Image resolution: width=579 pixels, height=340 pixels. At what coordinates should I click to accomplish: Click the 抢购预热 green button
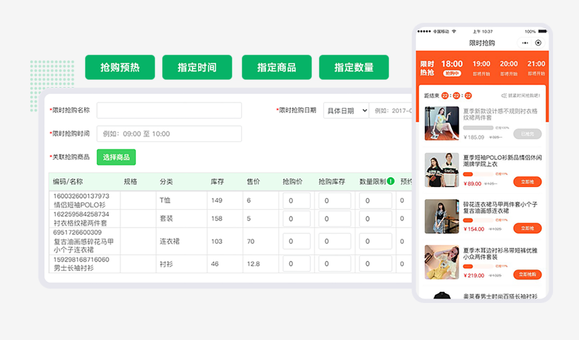[120, 67]
